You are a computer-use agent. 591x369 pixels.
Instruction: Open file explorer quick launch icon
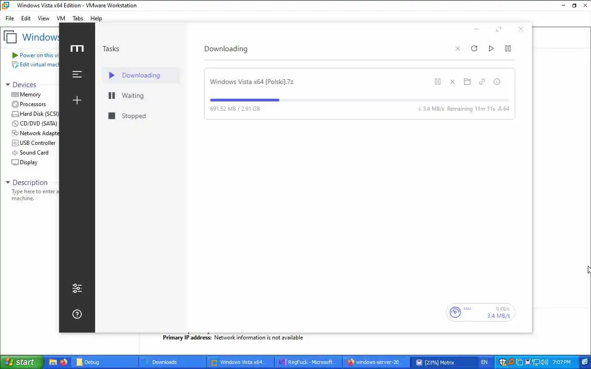click(53, 362)
